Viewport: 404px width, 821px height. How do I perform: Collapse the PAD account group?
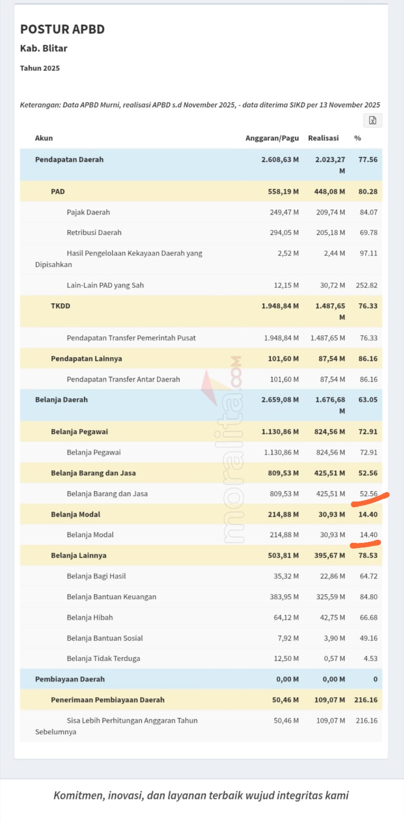click(58, 191)
